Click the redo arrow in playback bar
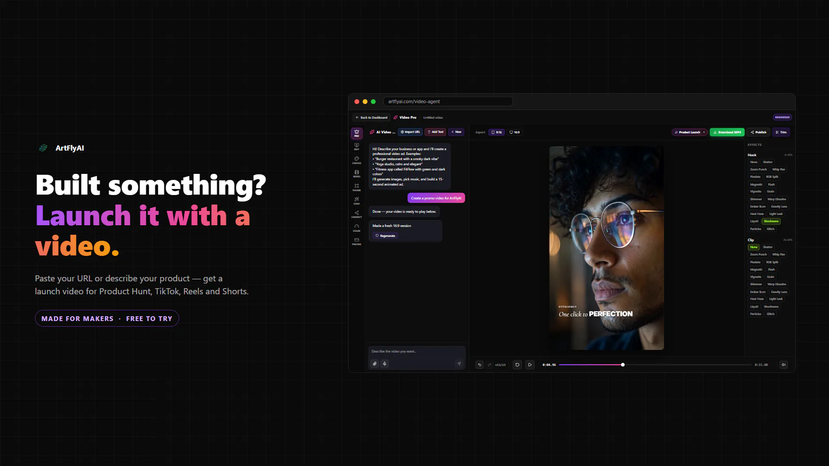The height and width of the screenshot is (466, 829). tap(490, 365)
